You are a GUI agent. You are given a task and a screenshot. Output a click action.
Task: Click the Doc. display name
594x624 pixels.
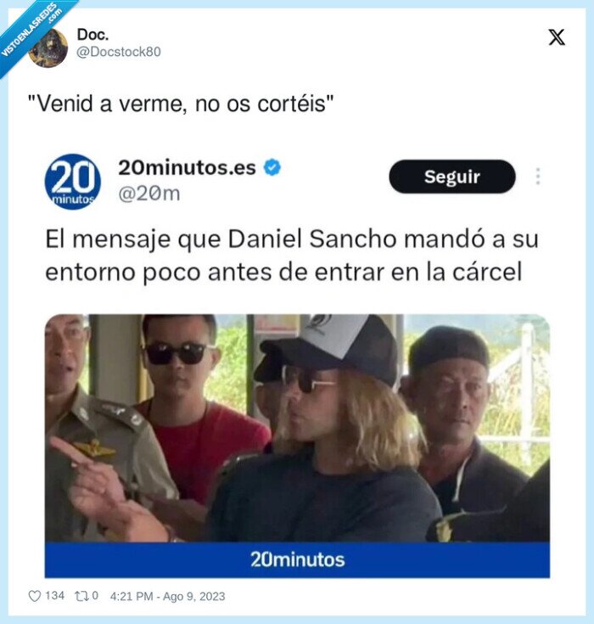click(x=92, y=35)
